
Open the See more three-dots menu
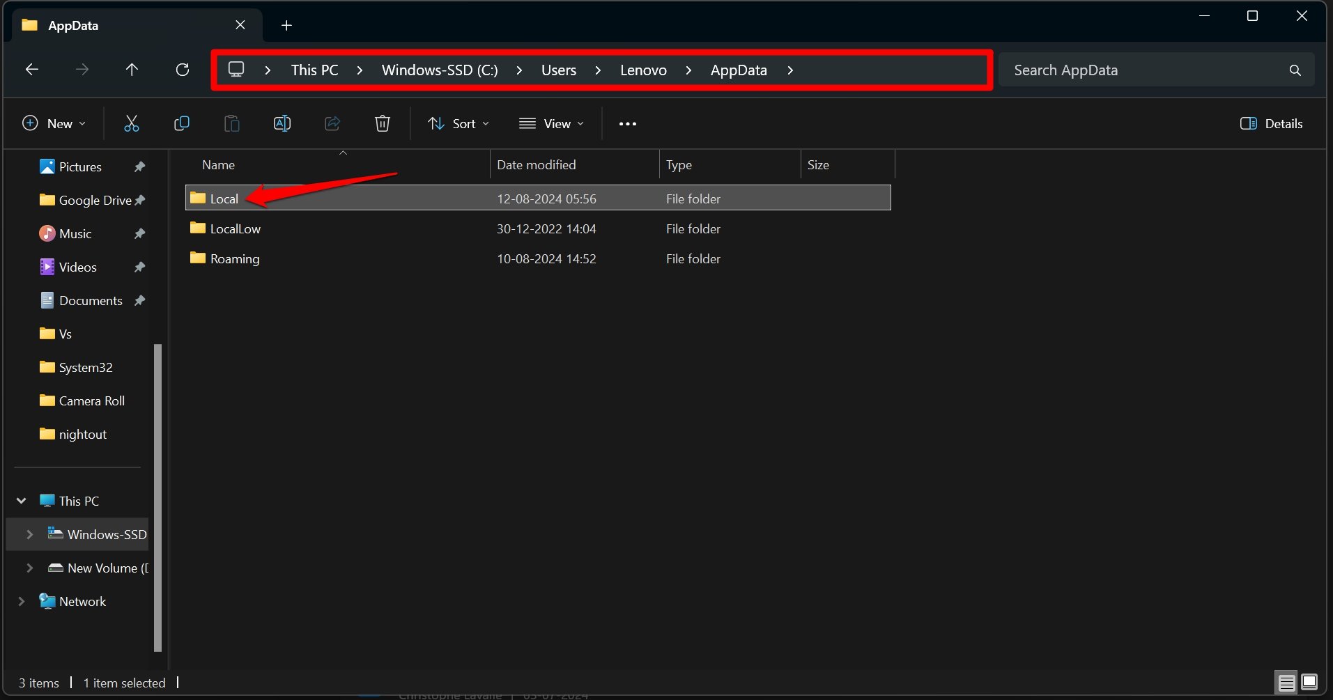coord(627,124)
